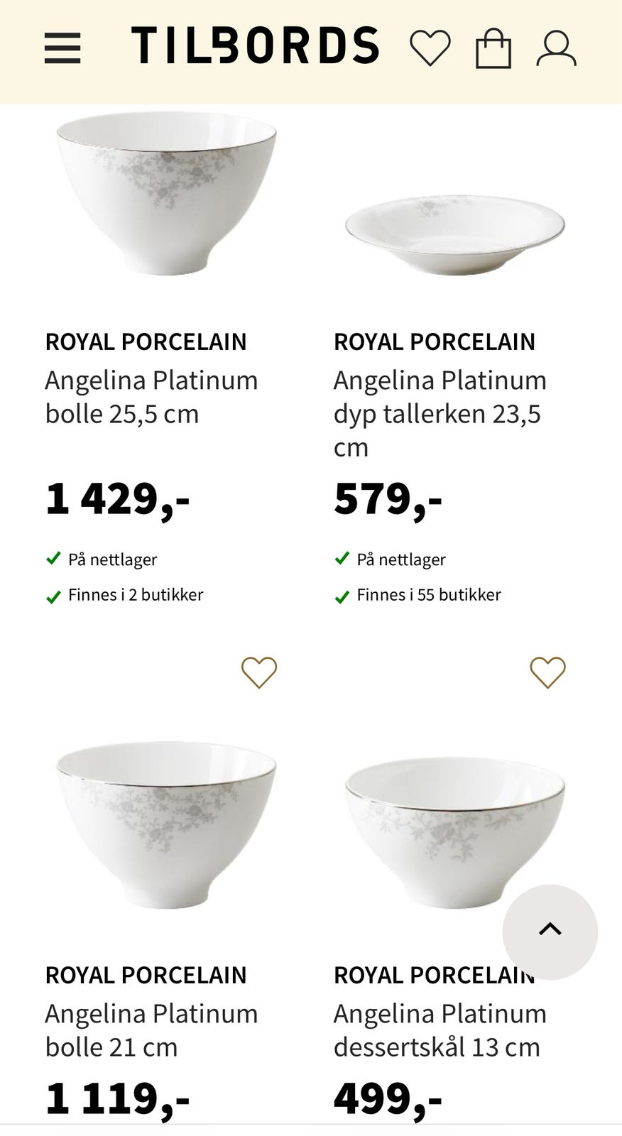Viewport: 622px width, 1136px height.
Task: Open the hamburger menu
Action: click(x=62, y=48)
